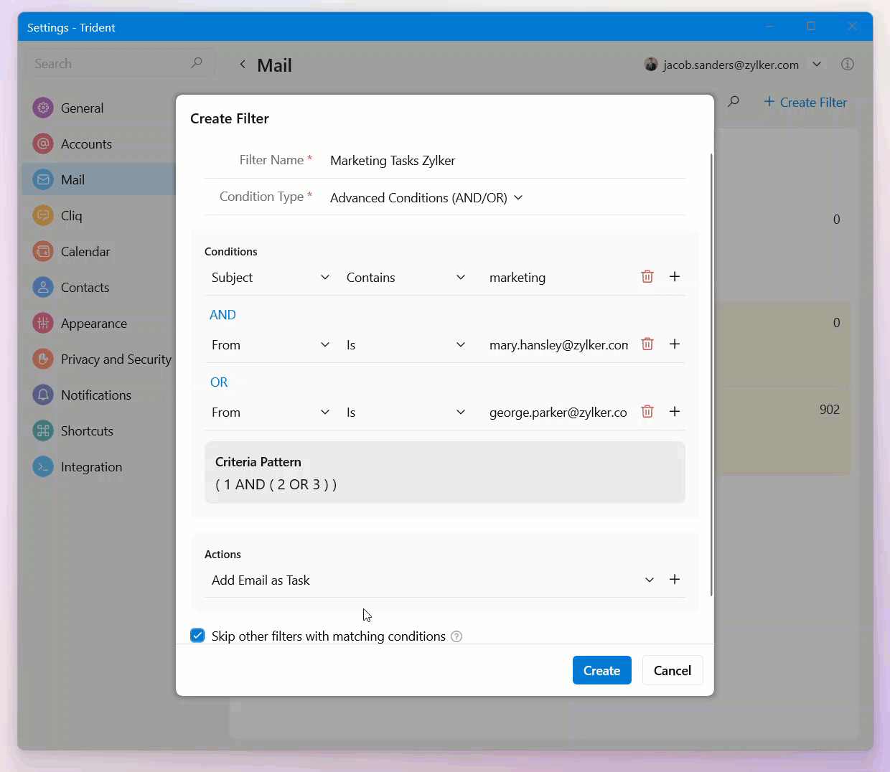Delete the mary.hansley sender condition
Viewport: 890px width, 772px height.
(647, 344)
